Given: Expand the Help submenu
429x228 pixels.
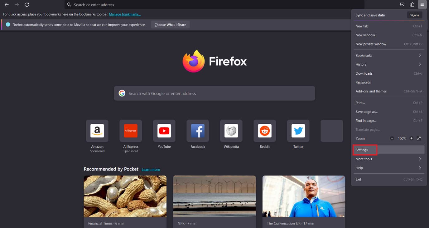Looking at the screenshot, I should (388, 168).
